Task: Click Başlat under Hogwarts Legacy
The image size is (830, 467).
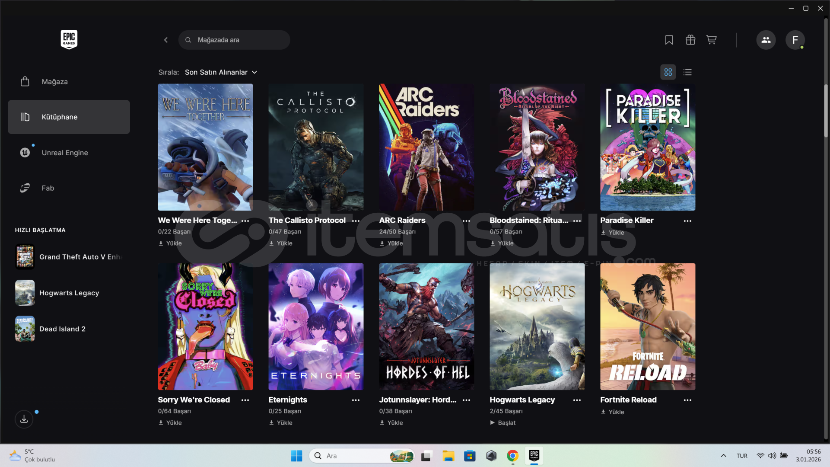Action: (502, 422)
